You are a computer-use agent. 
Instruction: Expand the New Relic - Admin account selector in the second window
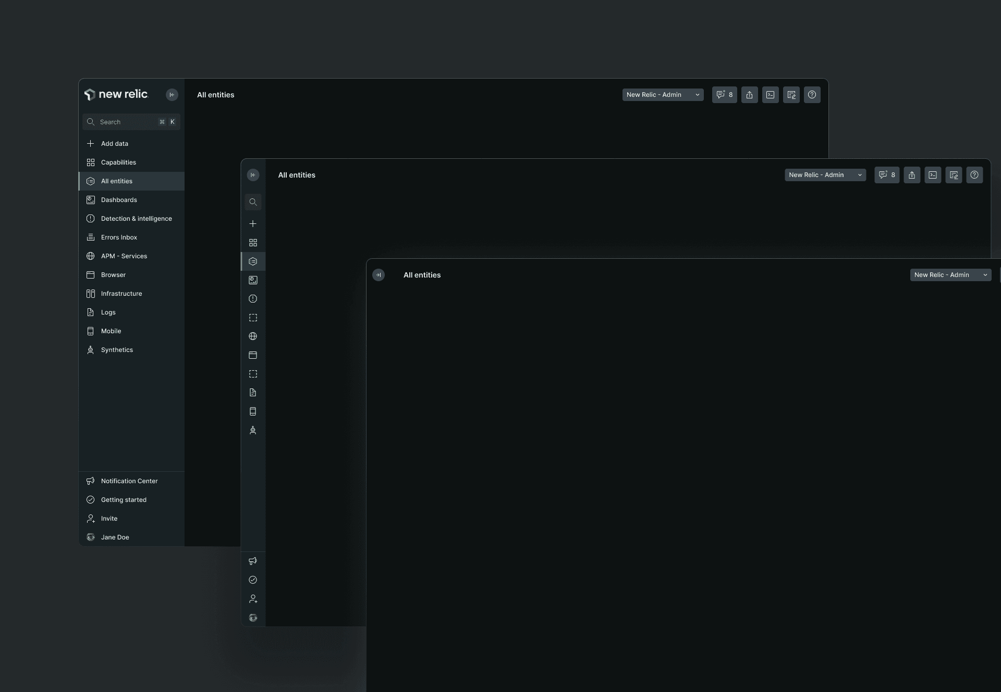825,175
